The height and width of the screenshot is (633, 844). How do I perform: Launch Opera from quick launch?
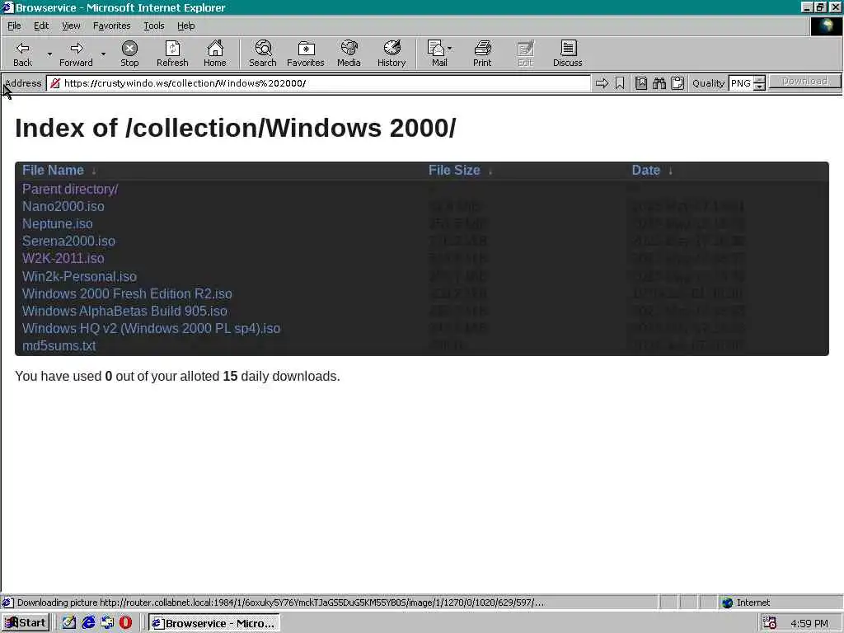tap(125, 623)
